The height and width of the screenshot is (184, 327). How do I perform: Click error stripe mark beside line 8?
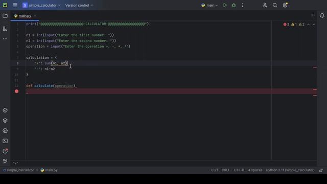(x=315, y=67)
